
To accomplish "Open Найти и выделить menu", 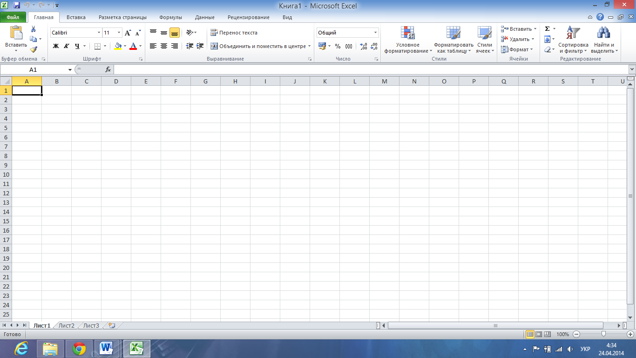I will click(604, 40).
